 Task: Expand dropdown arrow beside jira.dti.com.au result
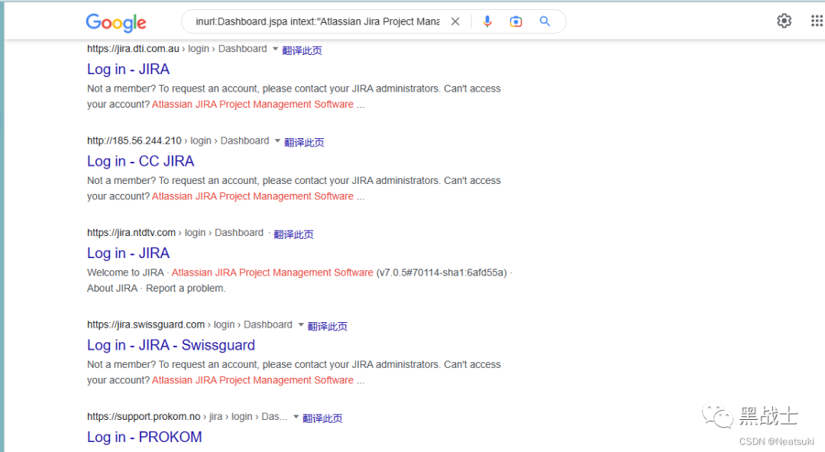point(275,49)
